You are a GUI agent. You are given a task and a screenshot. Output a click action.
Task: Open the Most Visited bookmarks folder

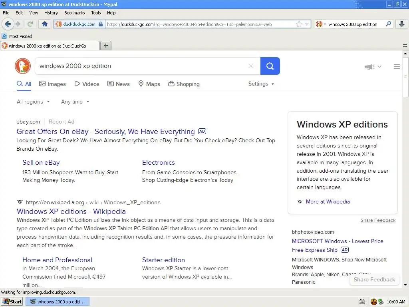pos(17,36)
